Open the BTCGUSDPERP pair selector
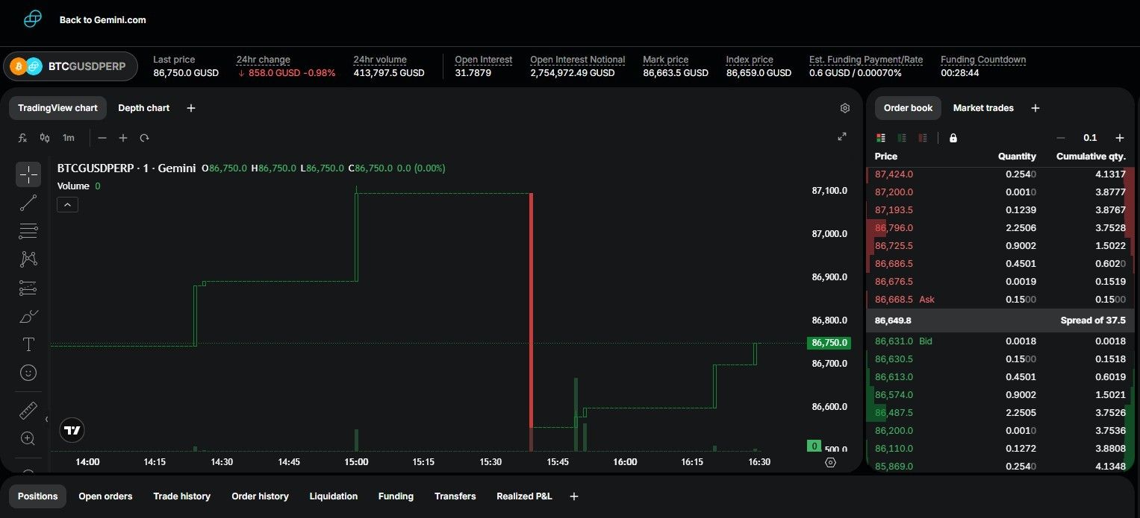The height and width of the screenshot is (518, 1140). click(71, 66)
